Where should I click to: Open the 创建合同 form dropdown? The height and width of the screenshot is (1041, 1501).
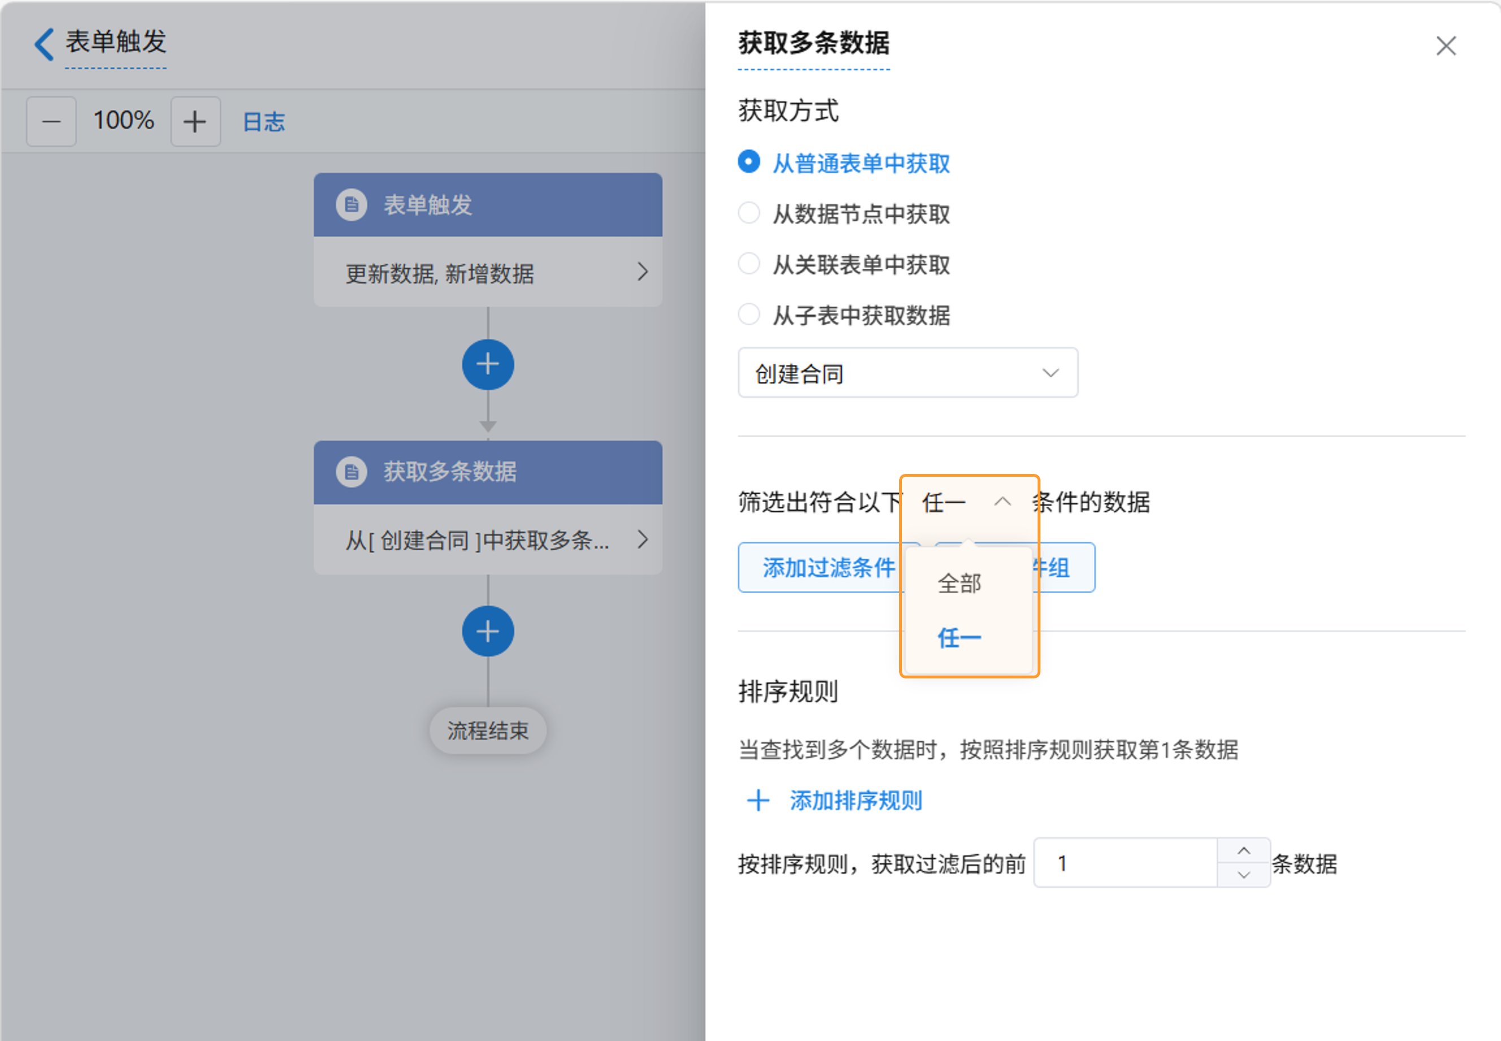907,373
